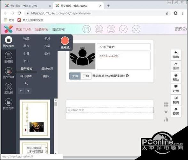The height and width of the screenshot is (160, 188).
Task: Select the 组件 template category
Action: (47, 53)
